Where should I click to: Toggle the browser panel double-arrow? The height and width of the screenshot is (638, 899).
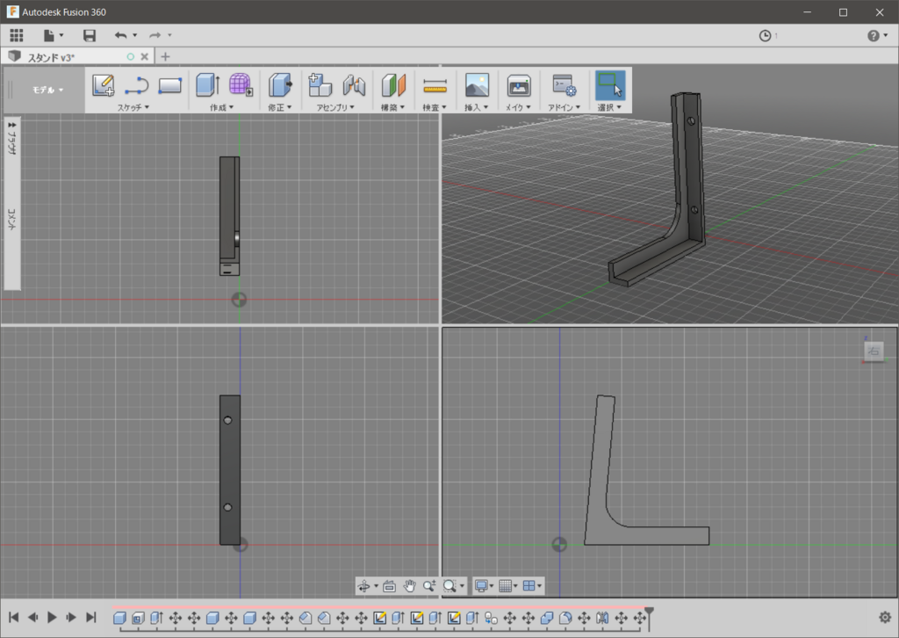[x=12, y=125]
